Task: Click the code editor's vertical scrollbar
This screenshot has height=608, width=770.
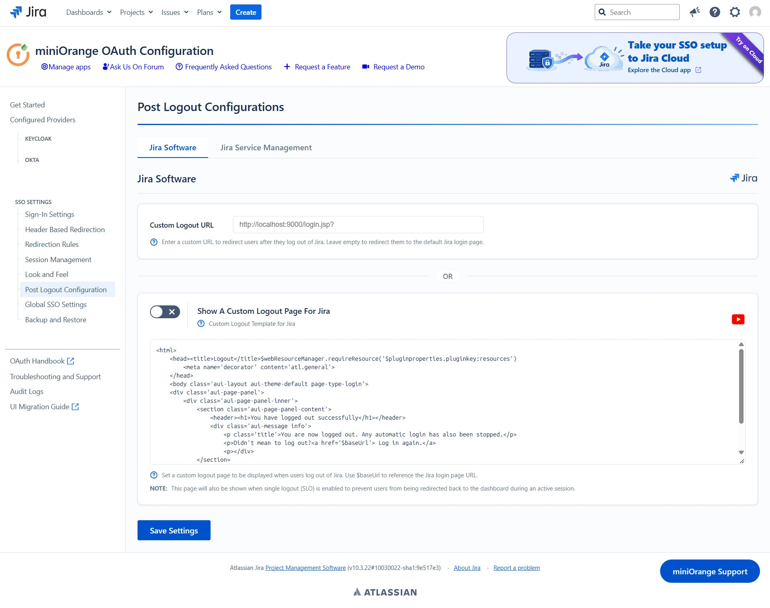Action: coord(741,386)
